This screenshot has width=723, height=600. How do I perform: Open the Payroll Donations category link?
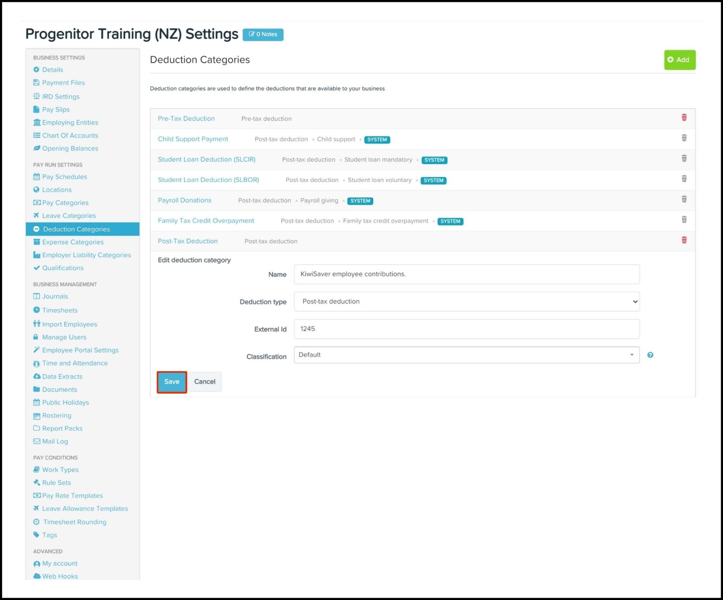(x=184, y=200)
